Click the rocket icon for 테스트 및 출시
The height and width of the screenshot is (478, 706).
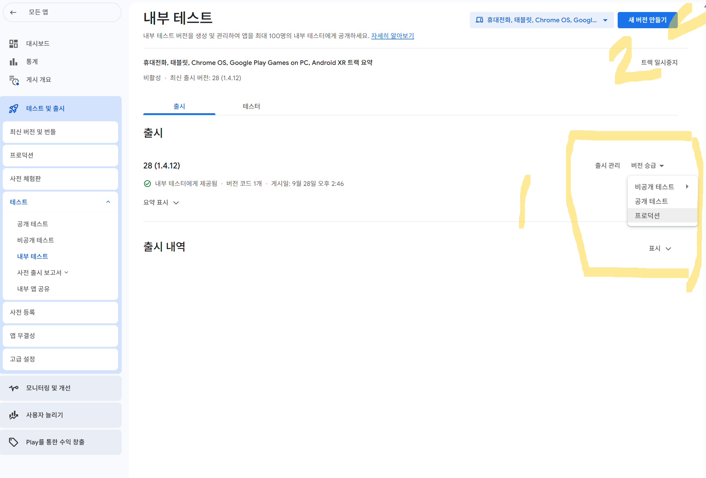(13, 108)
